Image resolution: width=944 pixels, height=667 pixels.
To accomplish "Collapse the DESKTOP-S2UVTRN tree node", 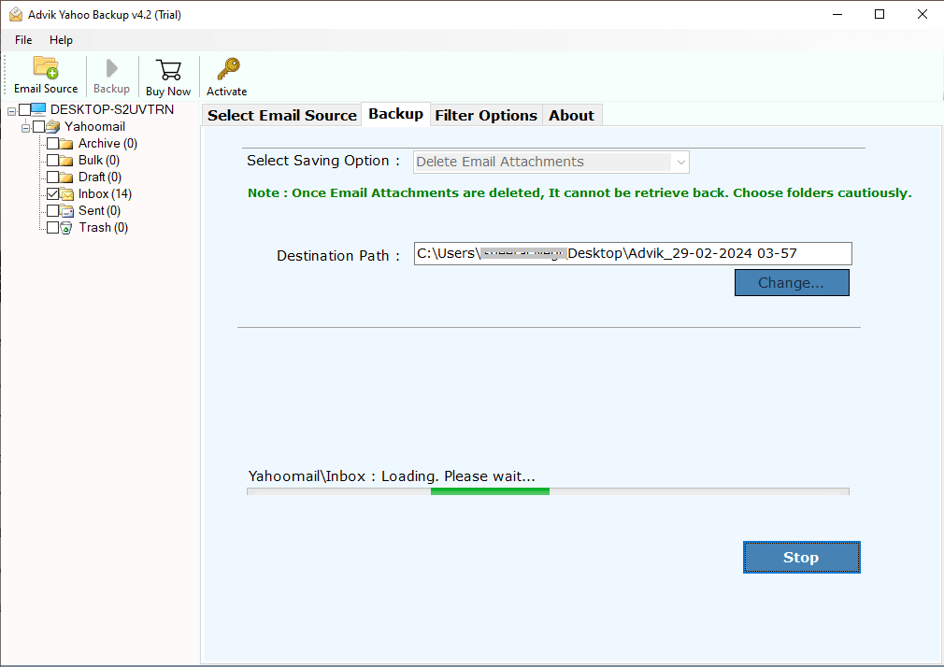I will [x=11, y=111].
